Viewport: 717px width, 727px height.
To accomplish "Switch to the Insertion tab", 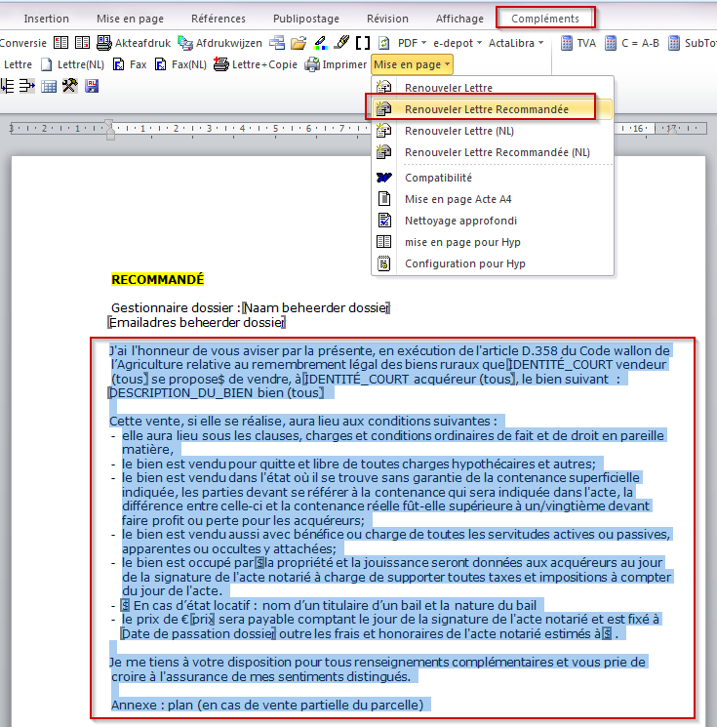I will pyautogui.click(x=47, y=19).
